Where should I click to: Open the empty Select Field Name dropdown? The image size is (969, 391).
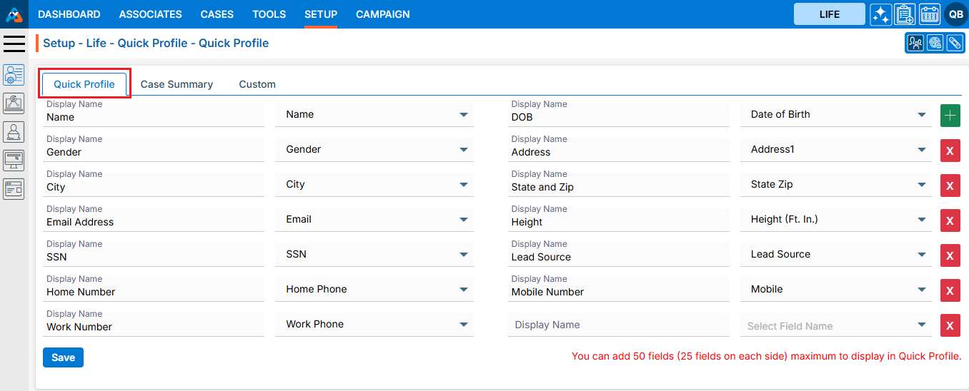(x=835, y=326)
